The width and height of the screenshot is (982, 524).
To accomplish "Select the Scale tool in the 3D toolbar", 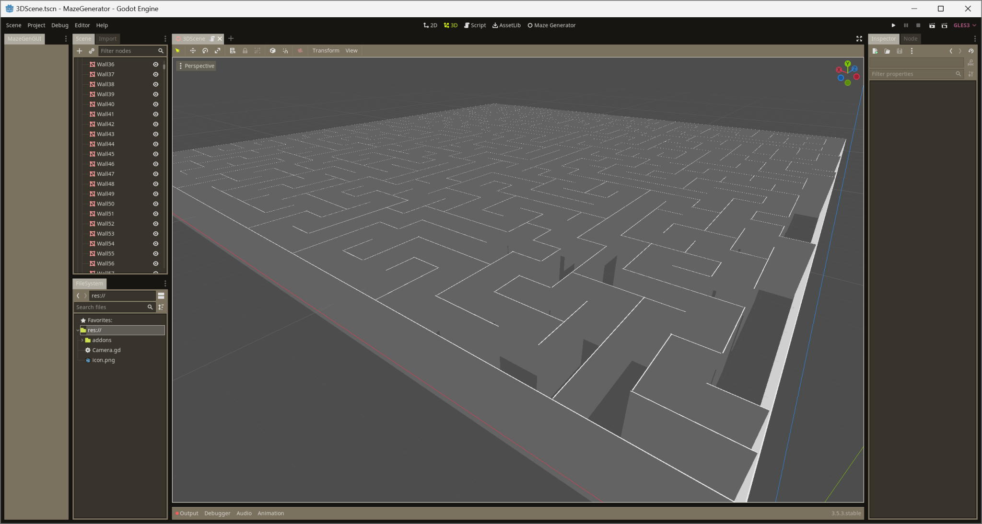I will [x=218, y=50].
